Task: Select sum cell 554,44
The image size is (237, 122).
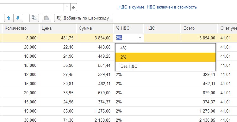Action: (95, 65)
